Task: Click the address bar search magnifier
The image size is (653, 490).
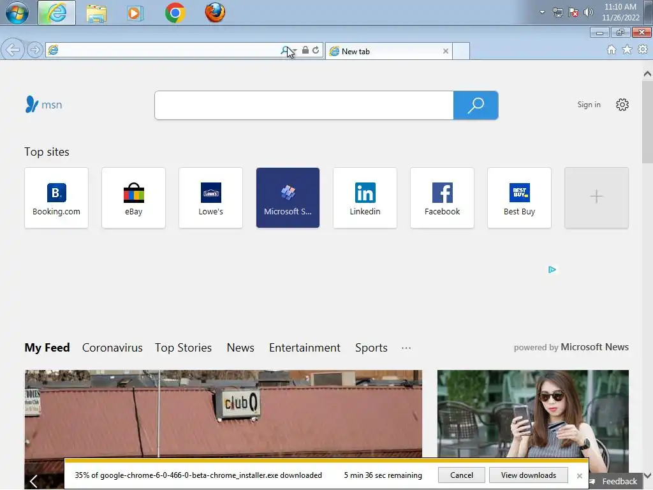Action: coord(284,50)
